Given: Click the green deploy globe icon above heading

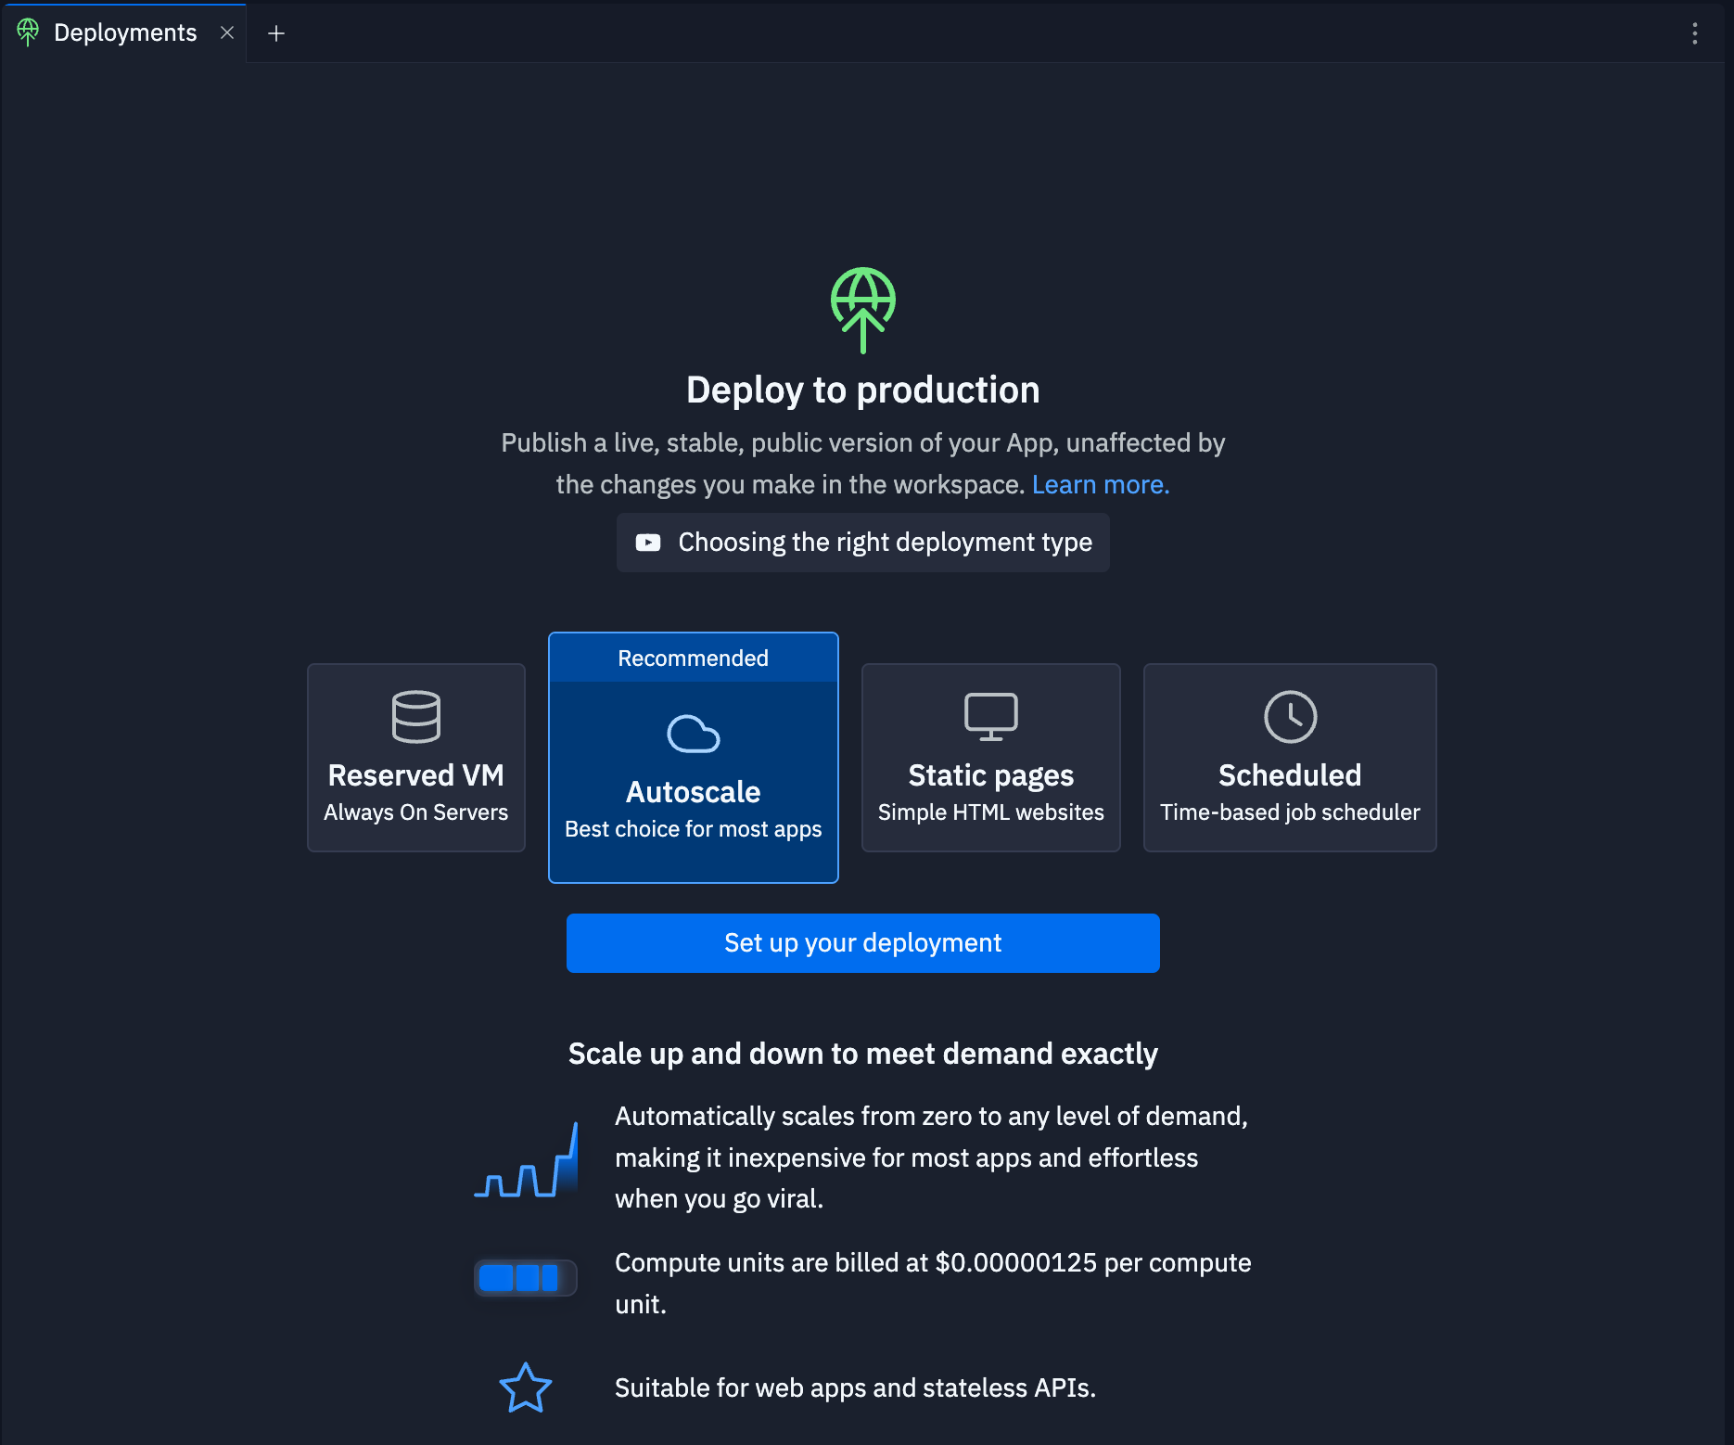Looking at the screenshot, I should tap(862, 310).
